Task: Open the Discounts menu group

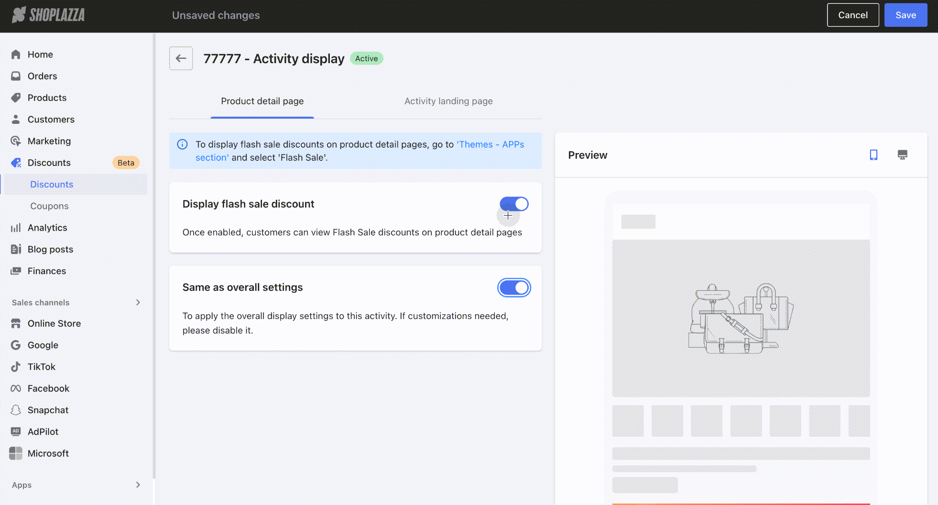Action: pyautogui.click(x=49, y=163)
